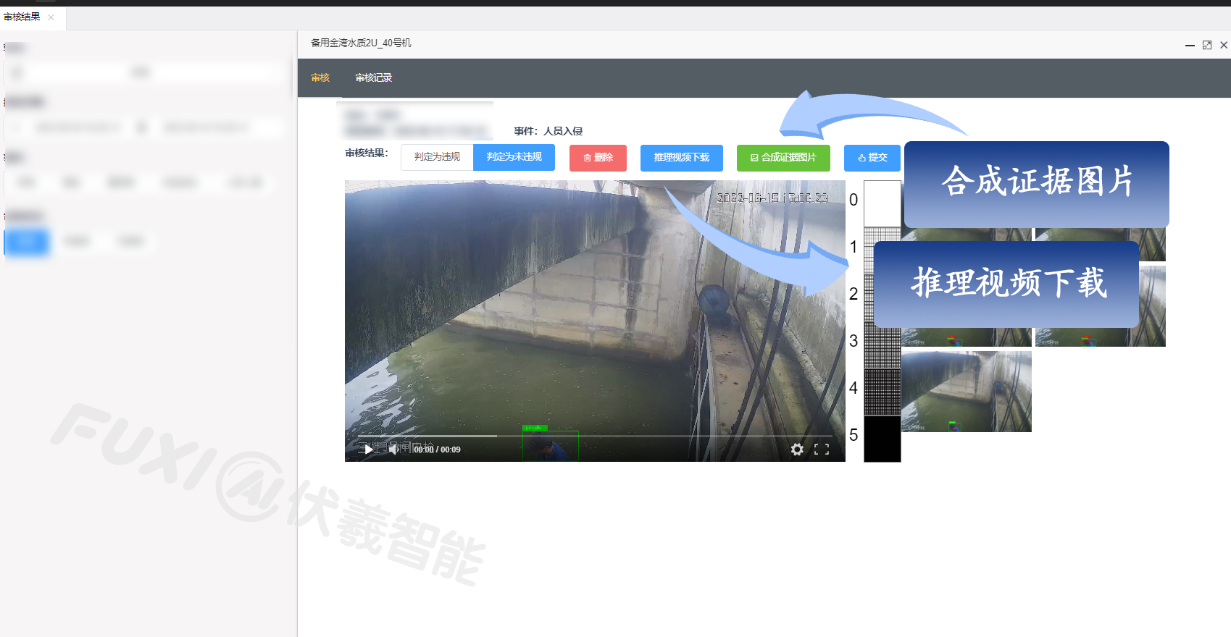Pick the black swatch labeled 5

tap(882, 439)
